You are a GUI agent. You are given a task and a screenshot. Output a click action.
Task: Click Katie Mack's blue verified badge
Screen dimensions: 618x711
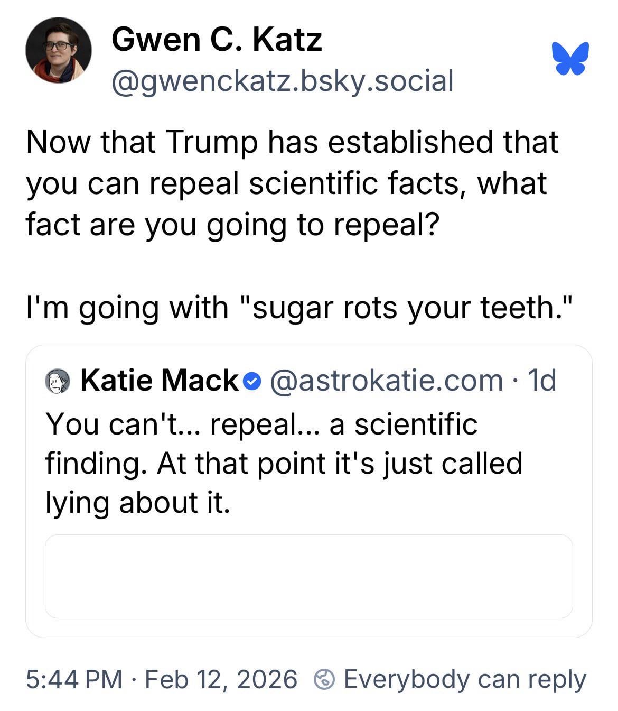[x=254, y=381]
